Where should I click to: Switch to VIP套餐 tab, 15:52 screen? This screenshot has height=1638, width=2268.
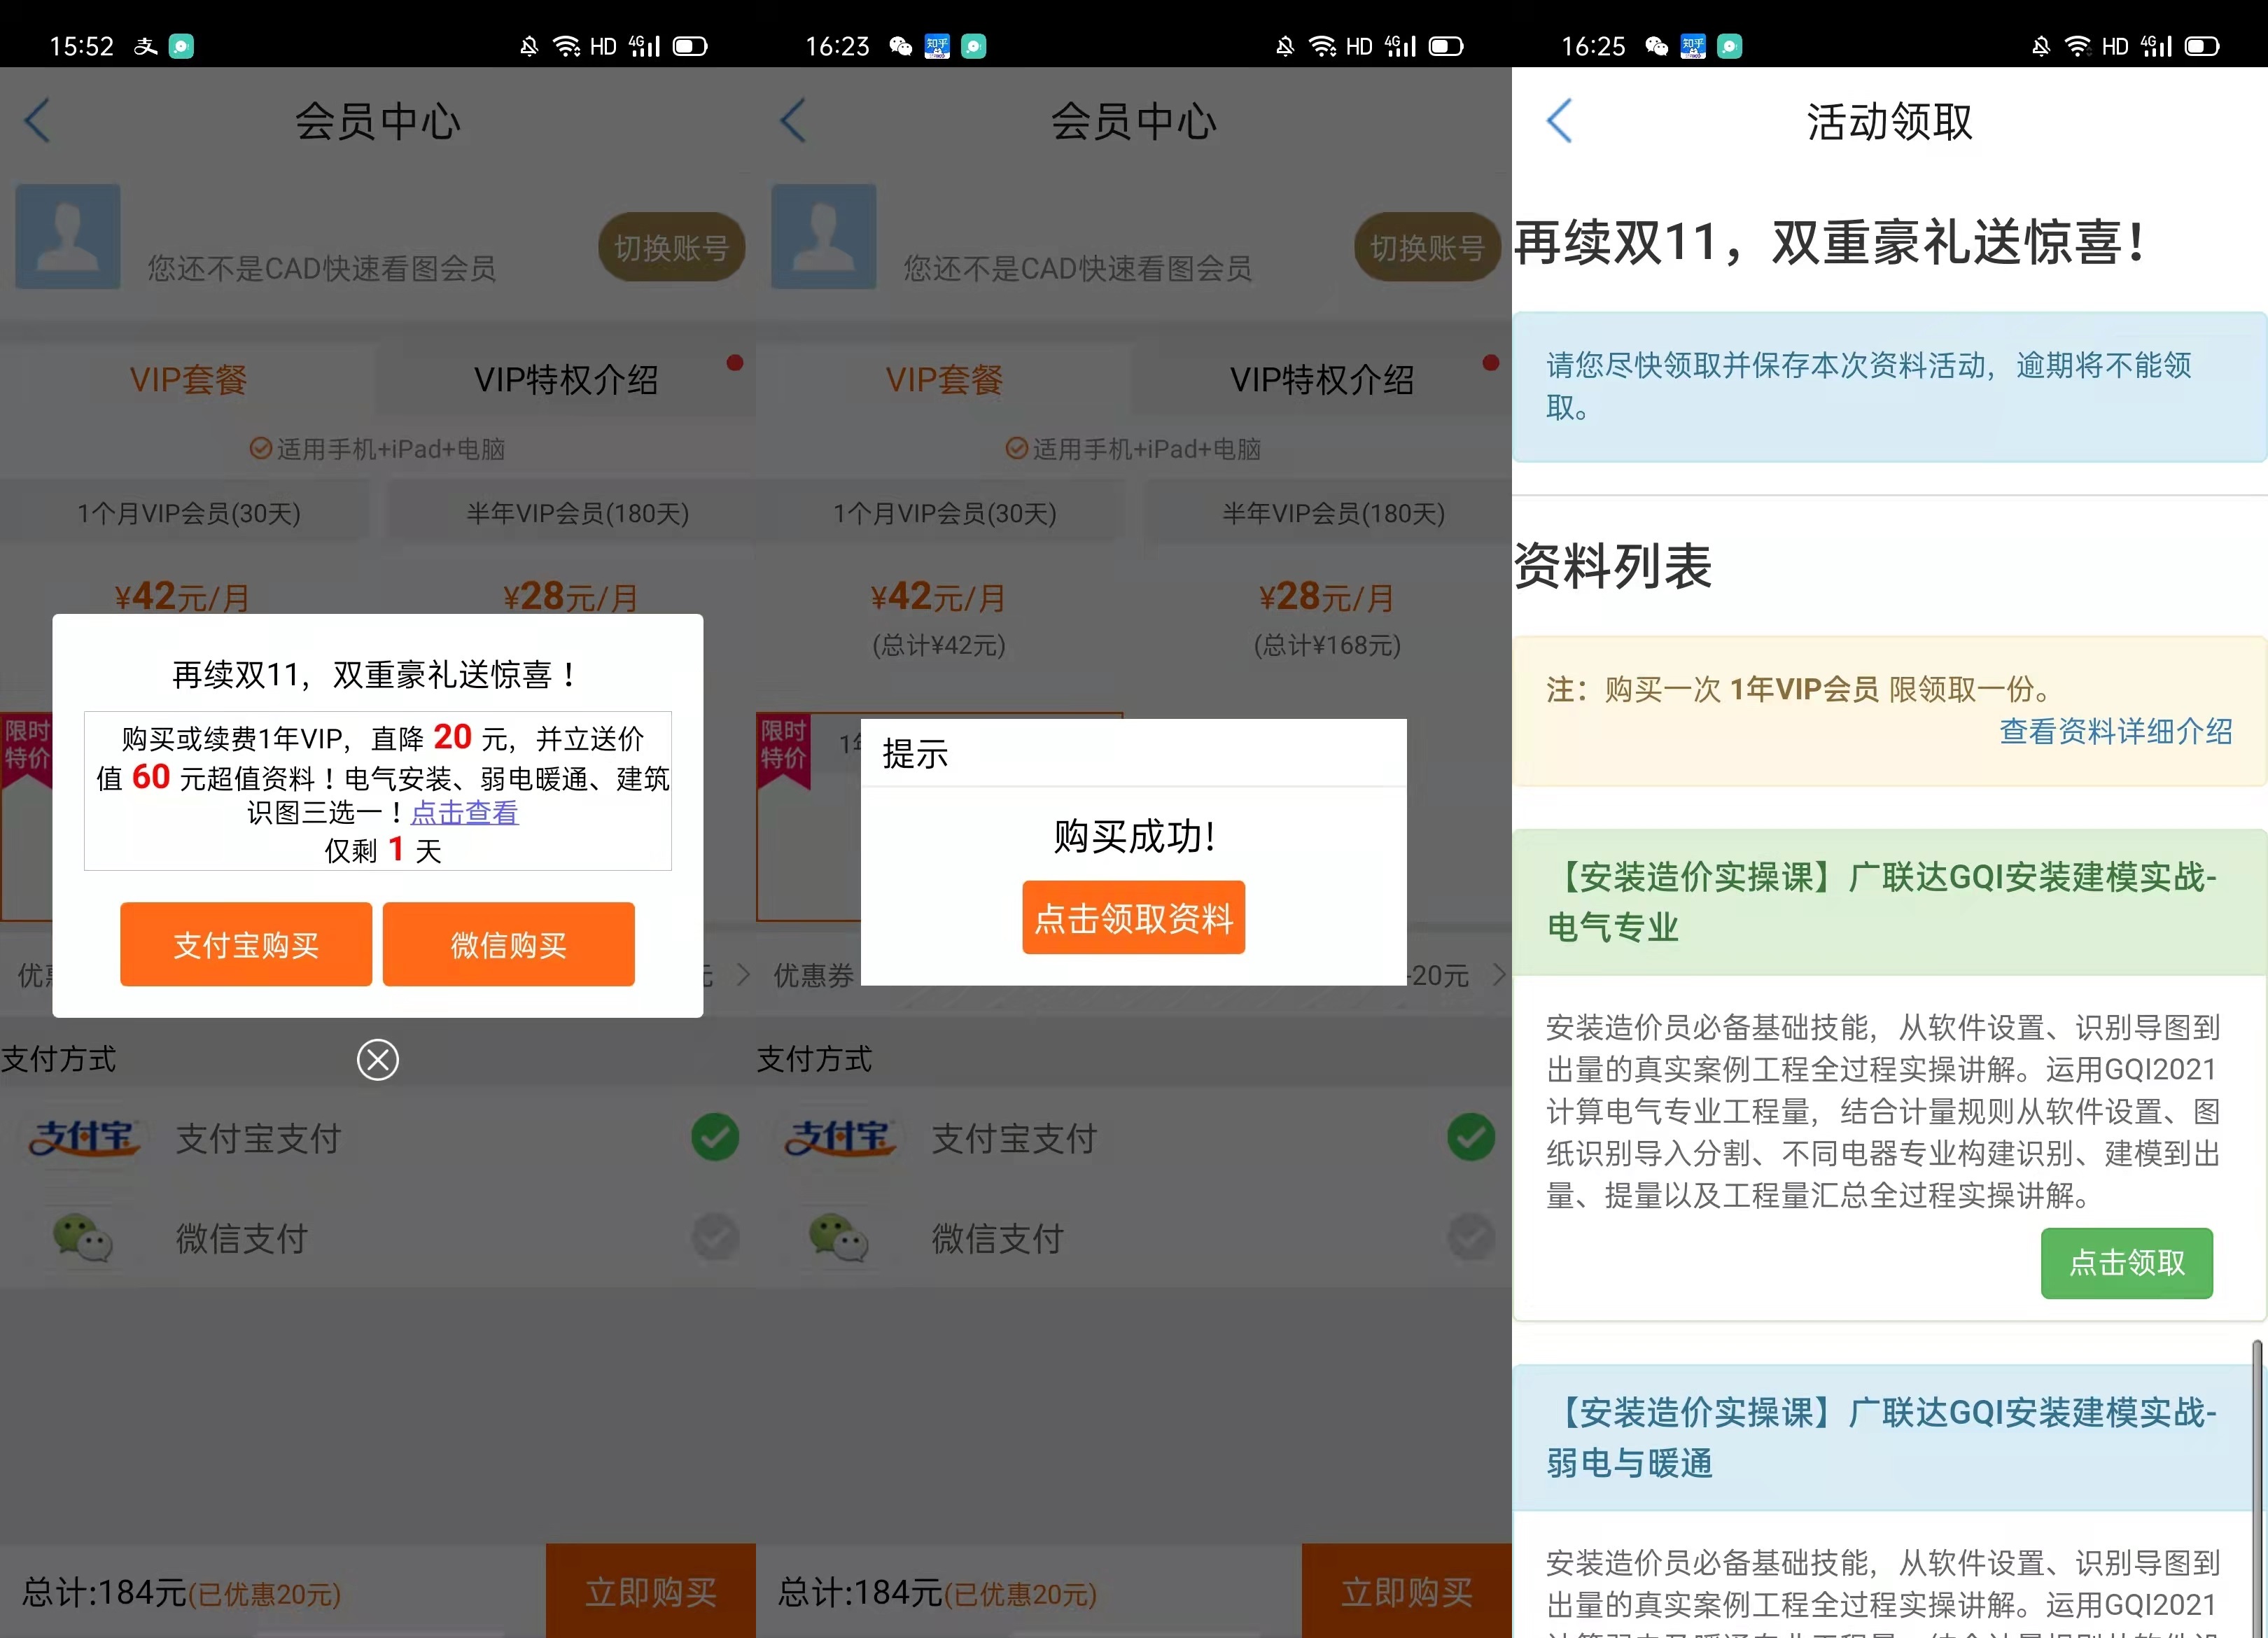188,380
